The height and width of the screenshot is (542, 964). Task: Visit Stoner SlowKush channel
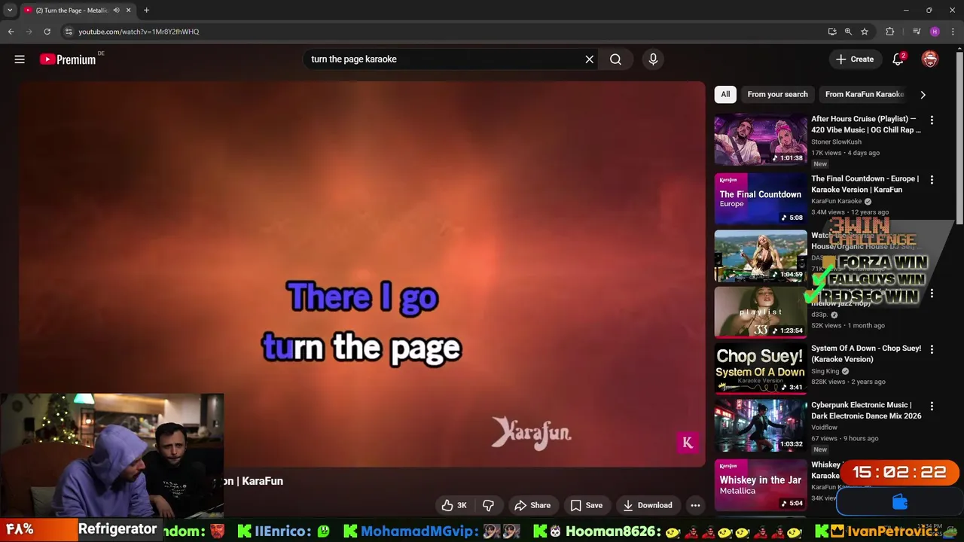click(x=836, y=142)
